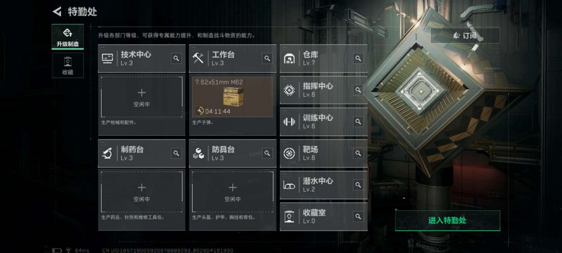Open the 收藏 sidebar tab

(68, 65)
